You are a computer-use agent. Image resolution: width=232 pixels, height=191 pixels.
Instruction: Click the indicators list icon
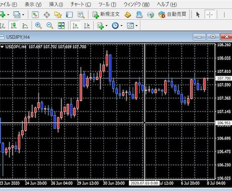[x=100, y=26]
